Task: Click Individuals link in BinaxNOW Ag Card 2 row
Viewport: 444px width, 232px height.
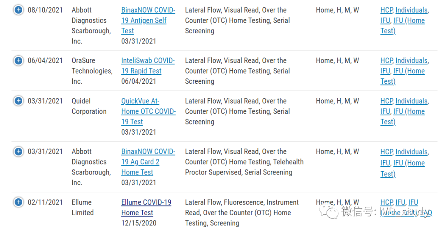Action: [411, 152]
